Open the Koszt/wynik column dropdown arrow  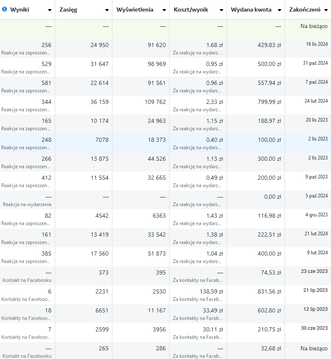(x=221, y=10)
